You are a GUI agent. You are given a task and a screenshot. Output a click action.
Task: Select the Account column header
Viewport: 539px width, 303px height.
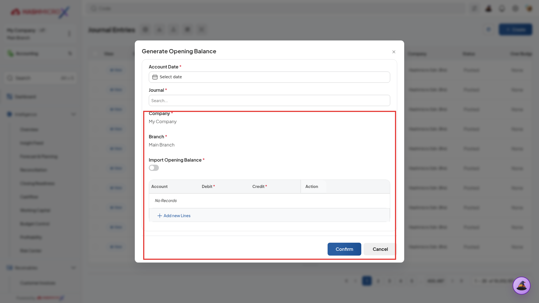pyautogui.click(x=159, y=187)
